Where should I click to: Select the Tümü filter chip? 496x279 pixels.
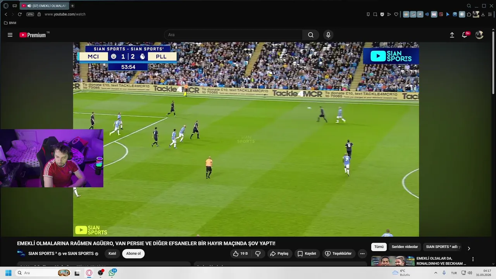[379, 247]
